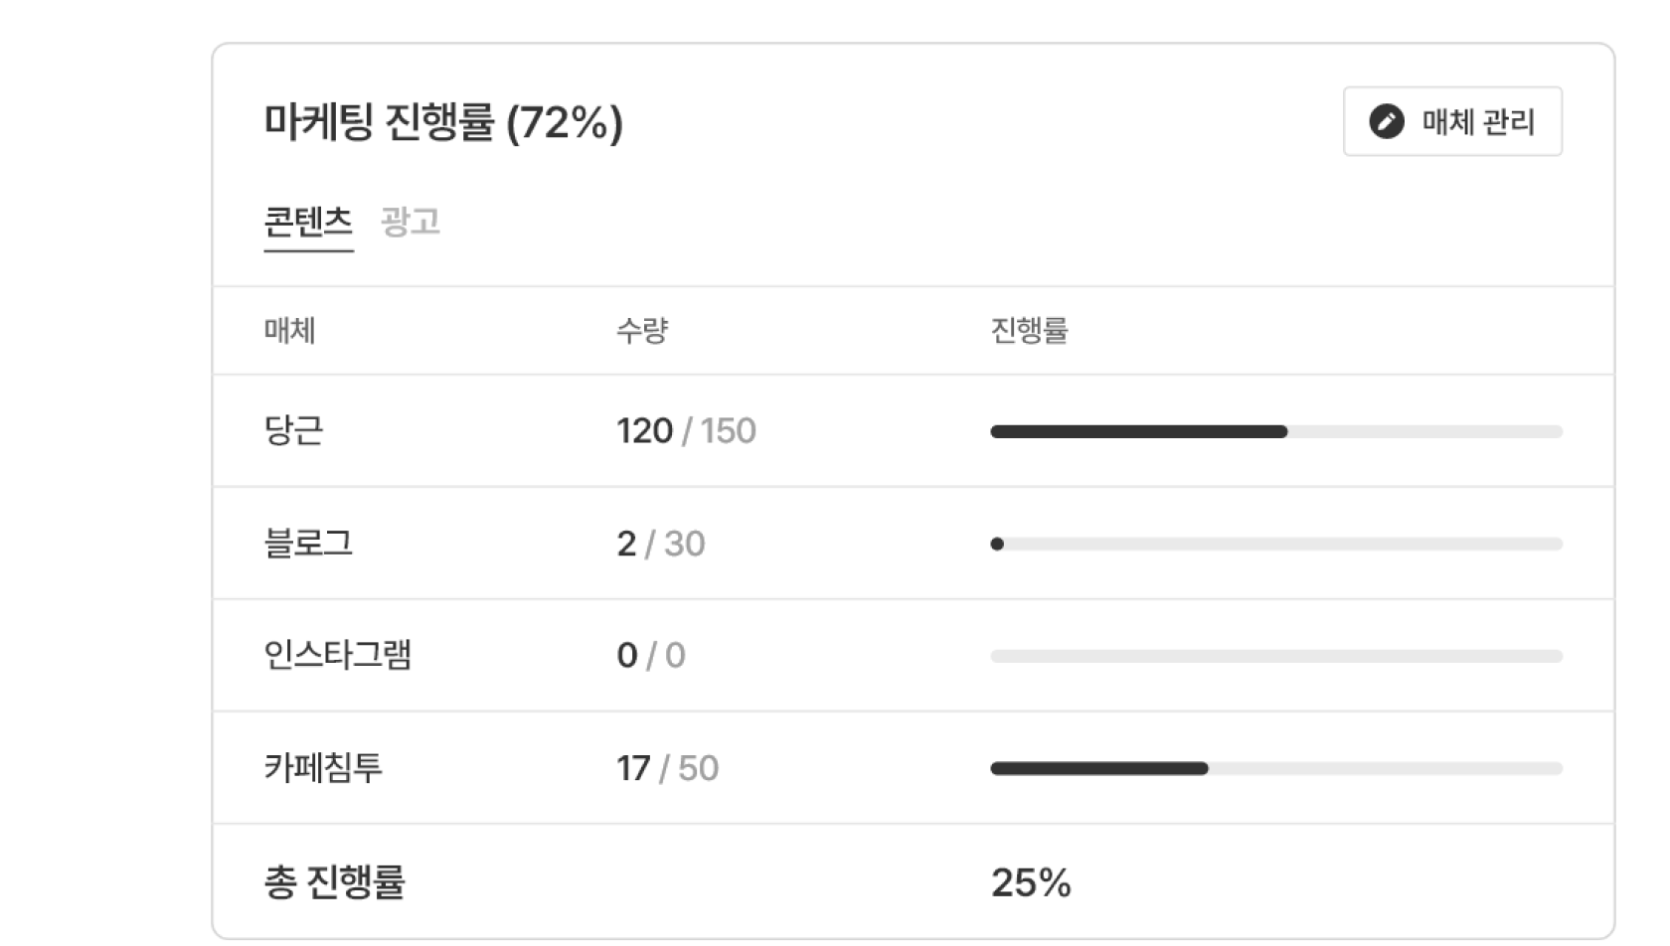
Task: Click the 수량 column header
Action: click(x=642, y=331)
